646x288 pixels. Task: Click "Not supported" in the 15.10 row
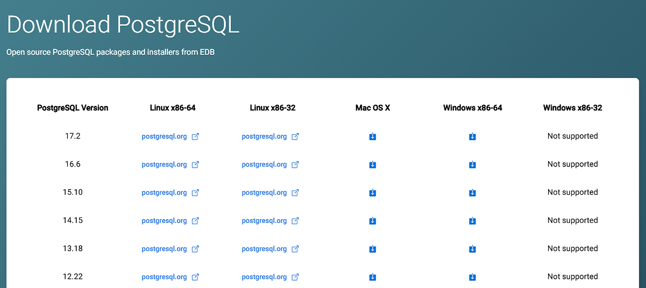(573, 192)
